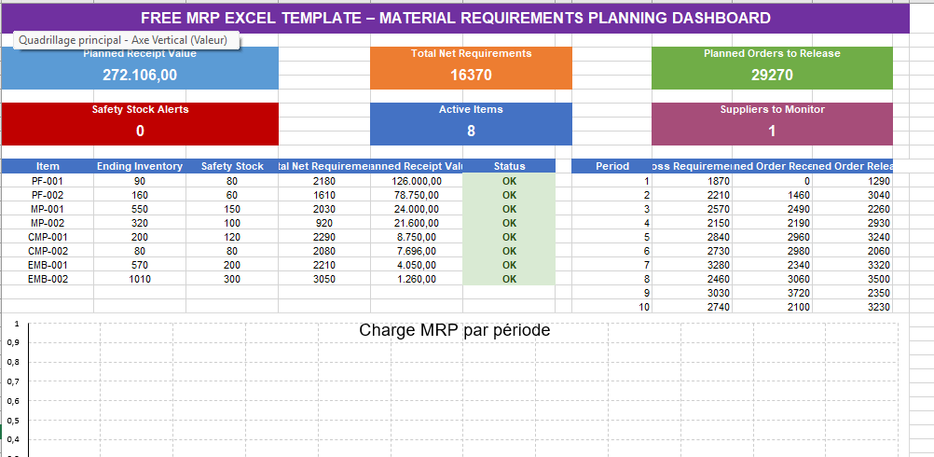Image resolution: width=934 pixels, height=457 pixels.
Task: Select the purple dashboard title banner
Action: (455, 18)
